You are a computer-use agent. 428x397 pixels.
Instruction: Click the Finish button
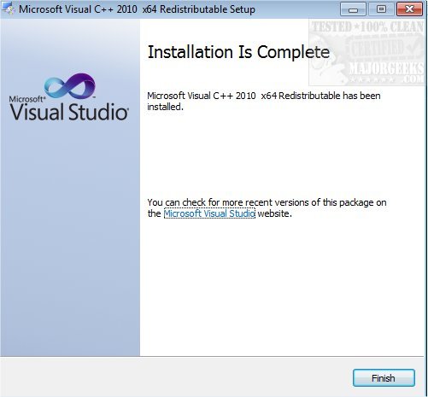coord(384,377)
